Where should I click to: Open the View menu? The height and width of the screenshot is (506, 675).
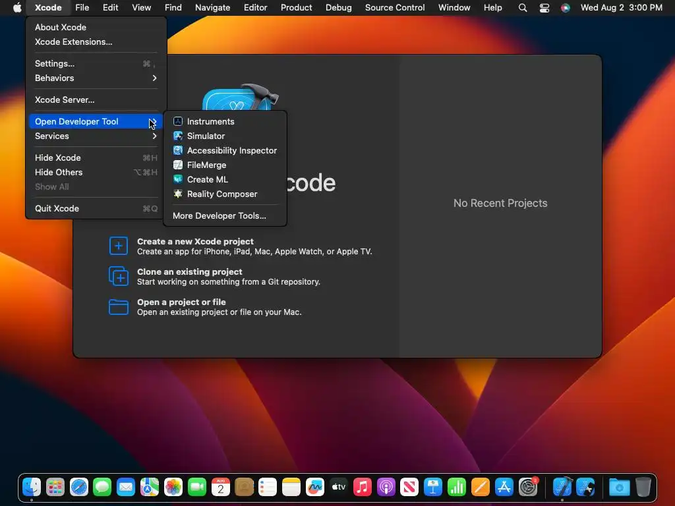[x=141, y=8]
